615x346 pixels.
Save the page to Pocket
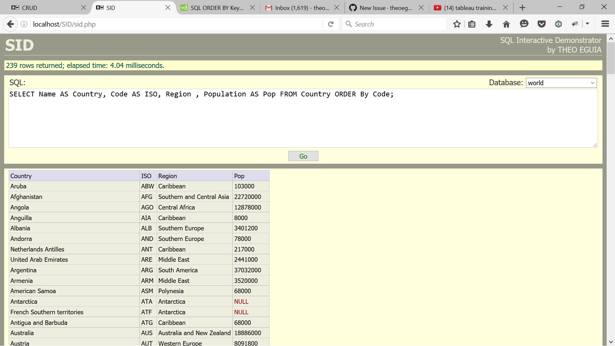pos(541,24)
